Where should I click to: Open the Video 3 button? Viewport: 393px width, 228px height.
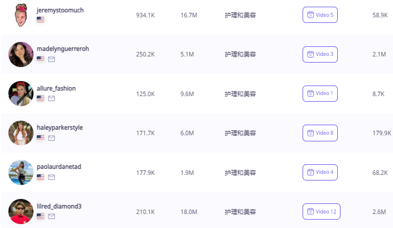coord(320,54)
